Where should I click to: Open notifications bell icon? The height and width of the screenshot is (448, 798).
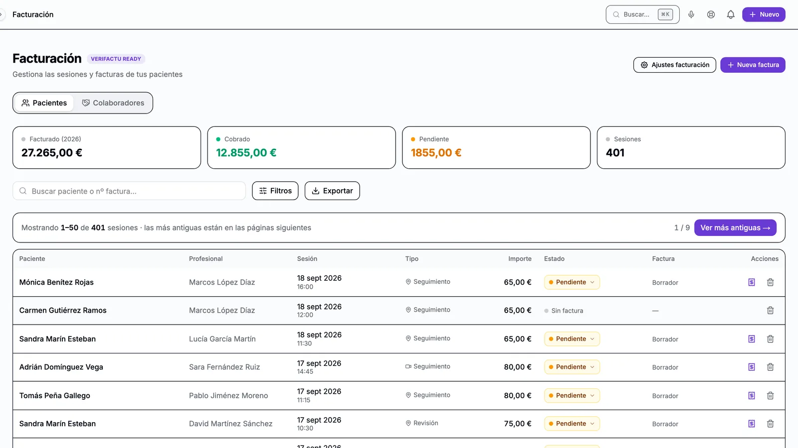pyautogui.click(x=731, y=14)
